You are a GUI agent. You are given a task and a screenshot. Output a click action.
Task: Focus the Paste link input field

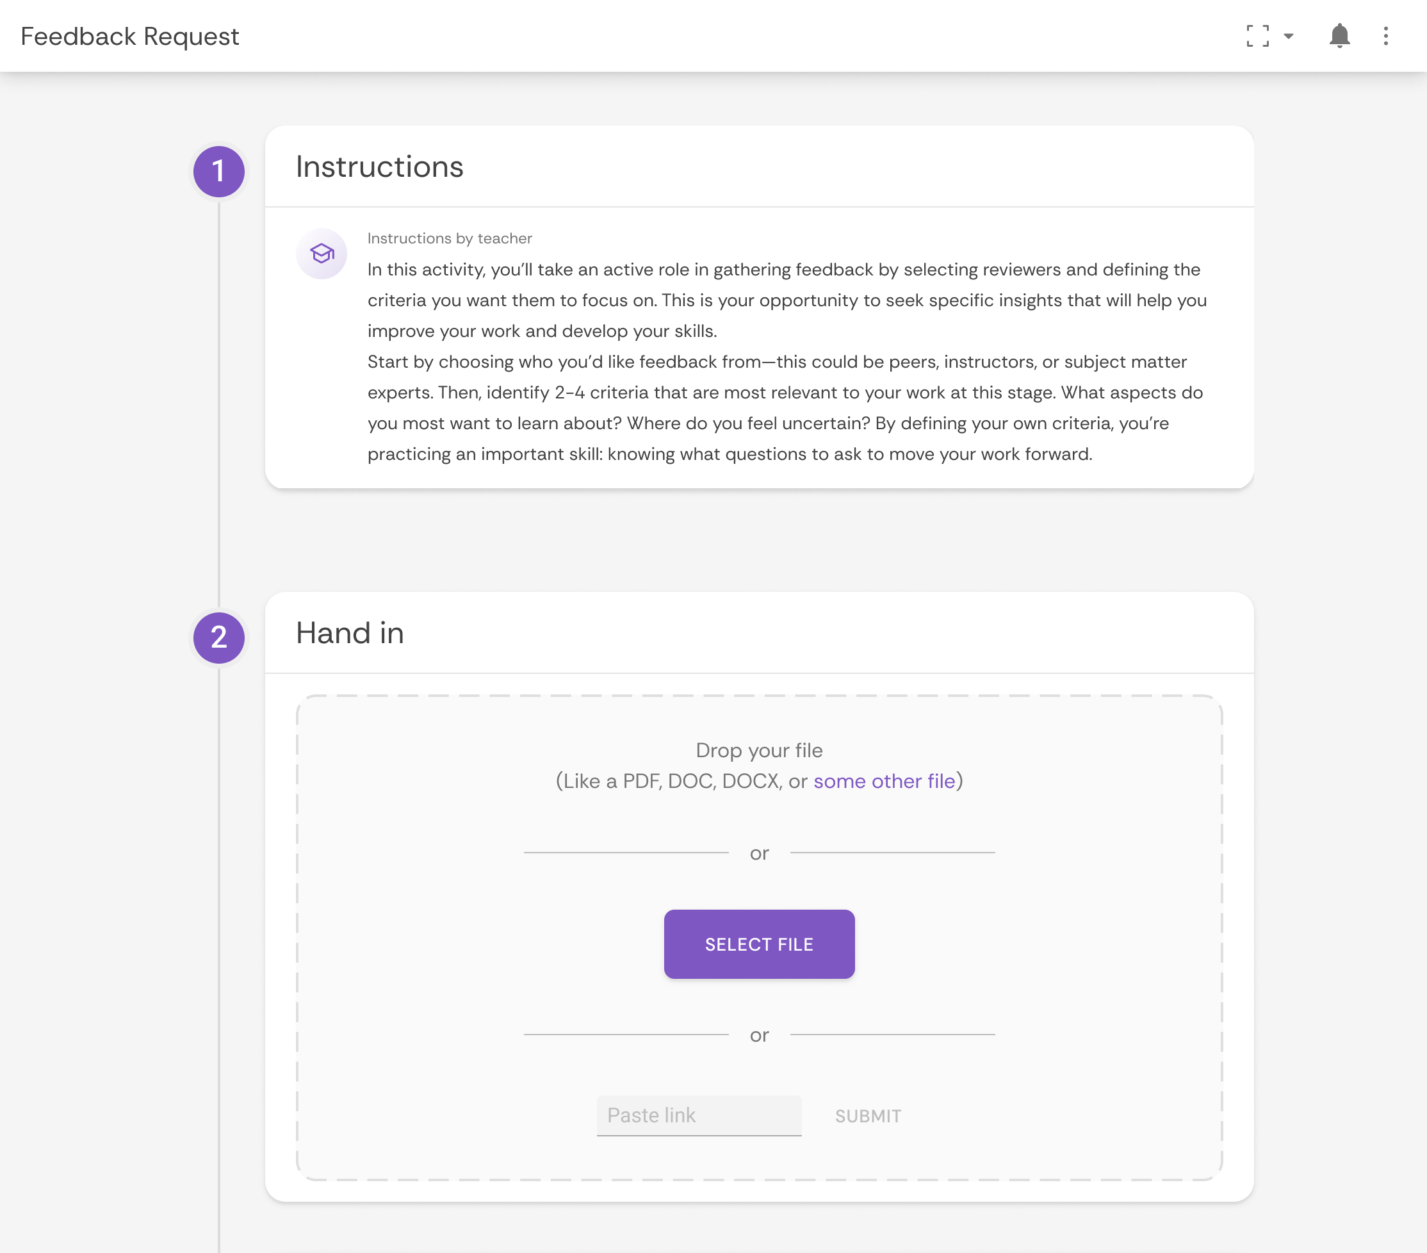click(x=699, y=1115)
